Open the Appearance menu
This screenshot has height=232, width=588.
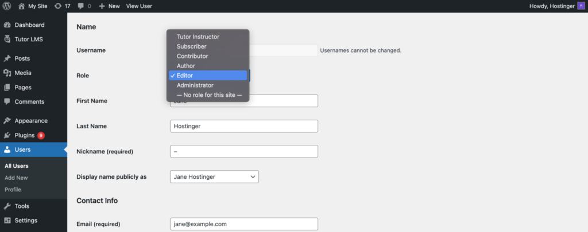(x=31, y=121)
